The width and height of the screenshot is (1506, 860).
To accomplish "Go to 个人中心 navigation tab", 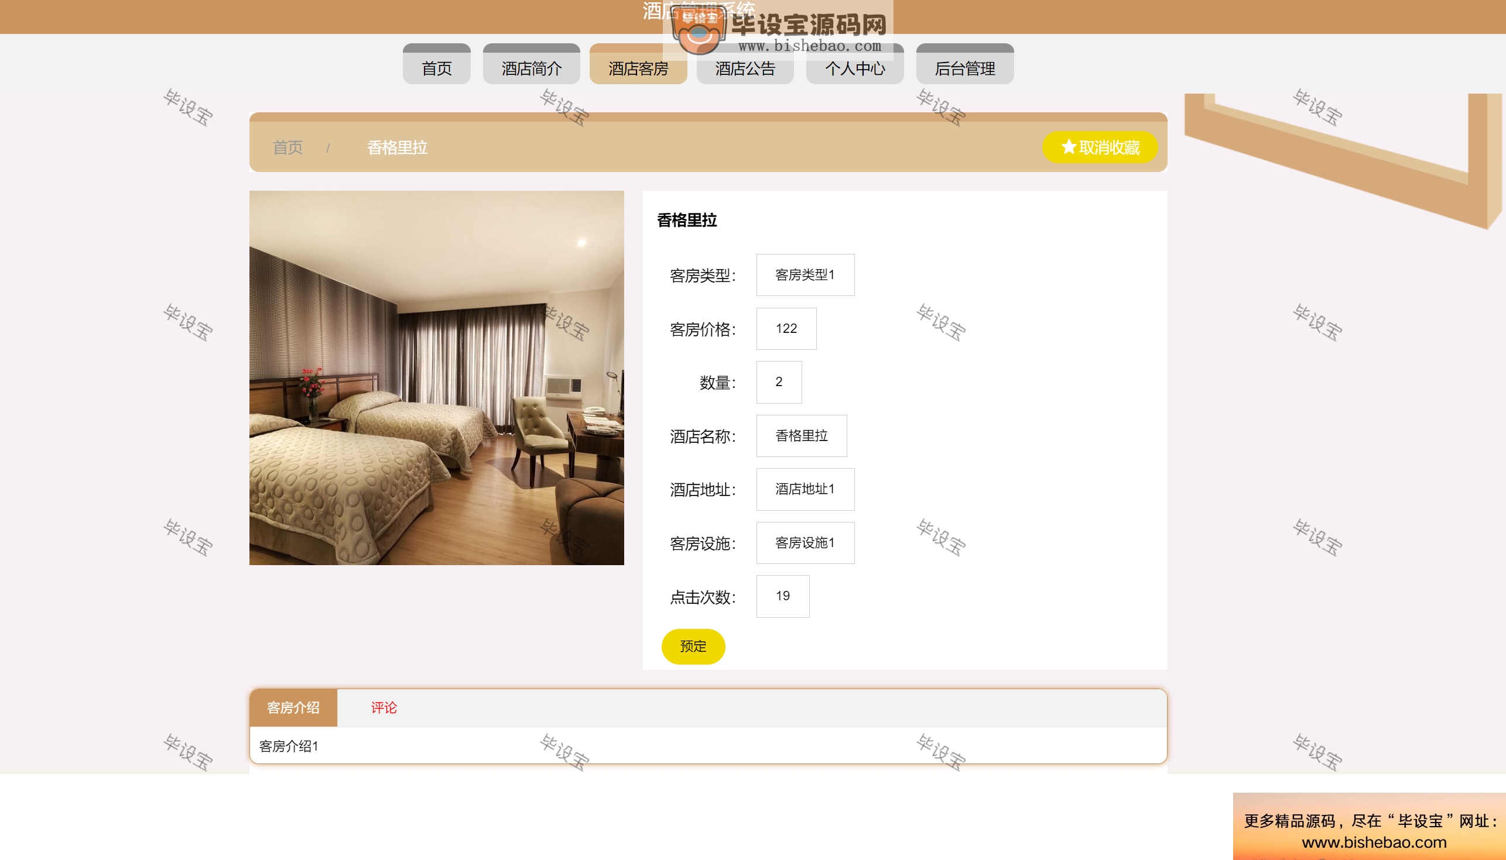I will click(x=855, y=64).
